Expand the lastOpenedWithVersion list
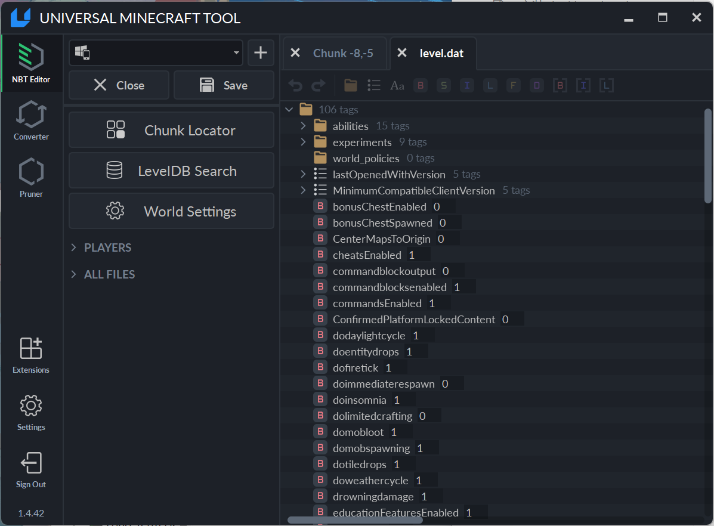714x526 pixels. tap(303, 174)
